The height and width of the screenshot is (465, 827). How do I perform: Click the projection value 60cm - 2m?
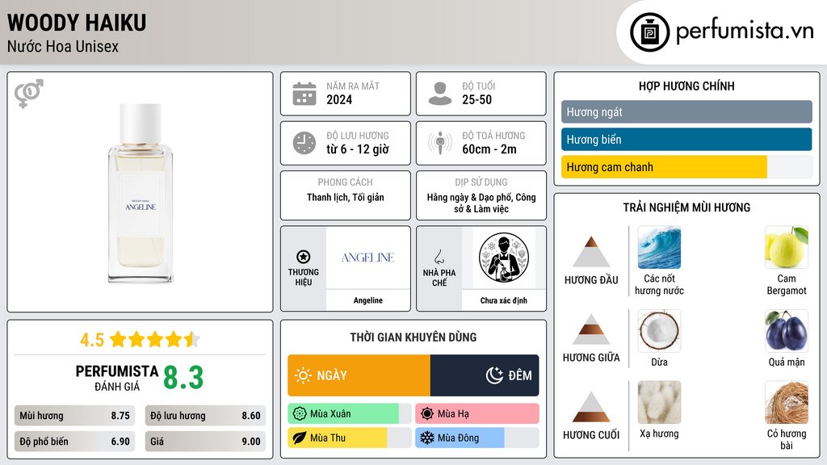[x=489, y=149]
